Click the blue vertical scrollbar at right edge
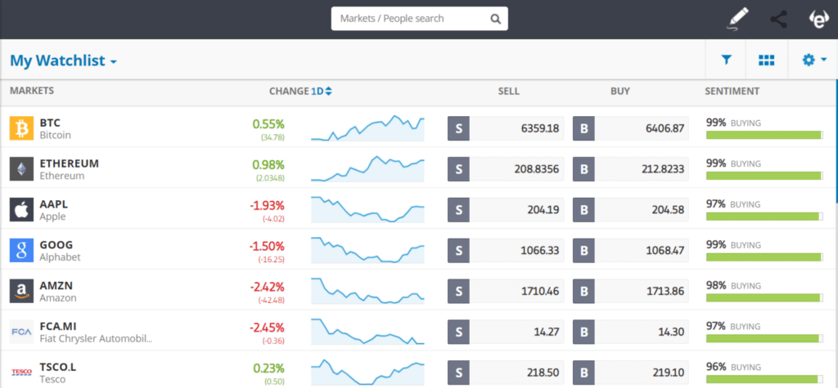 tap(836, 141)
